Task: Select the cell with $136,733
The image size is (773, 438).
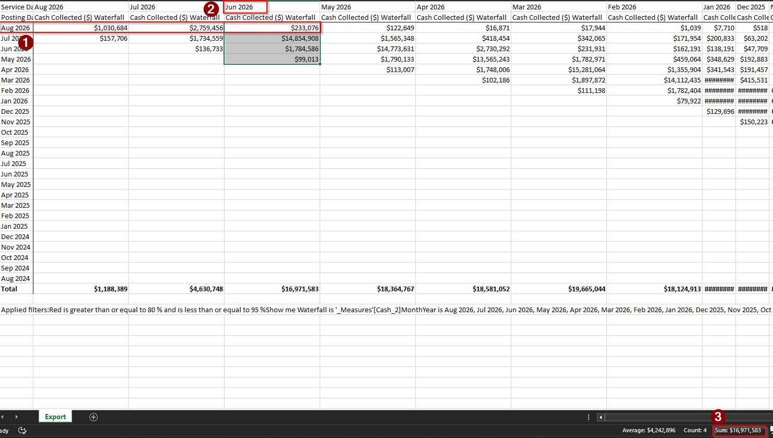Action: click(x=177, y=49)
